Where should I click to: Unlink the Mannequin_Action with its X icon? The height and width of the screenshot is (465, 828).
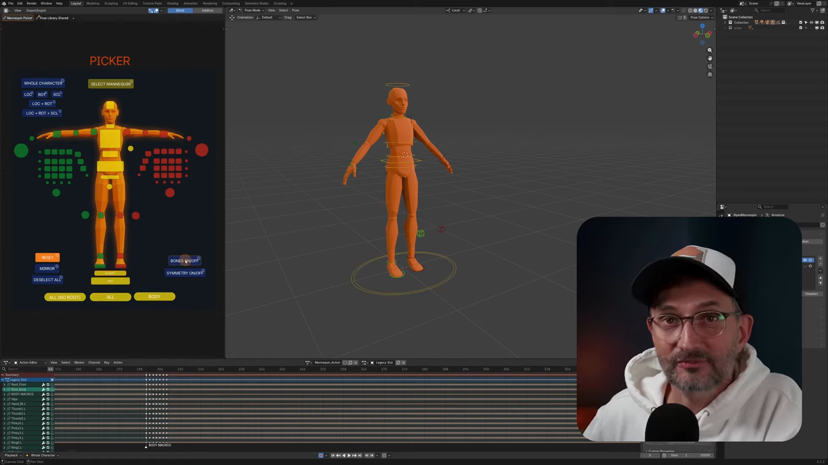356,363
